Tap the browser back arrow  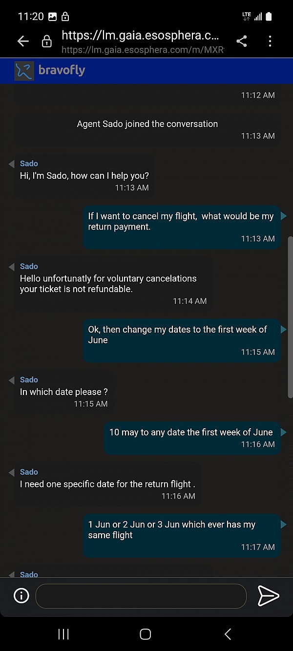pos(23,42)
